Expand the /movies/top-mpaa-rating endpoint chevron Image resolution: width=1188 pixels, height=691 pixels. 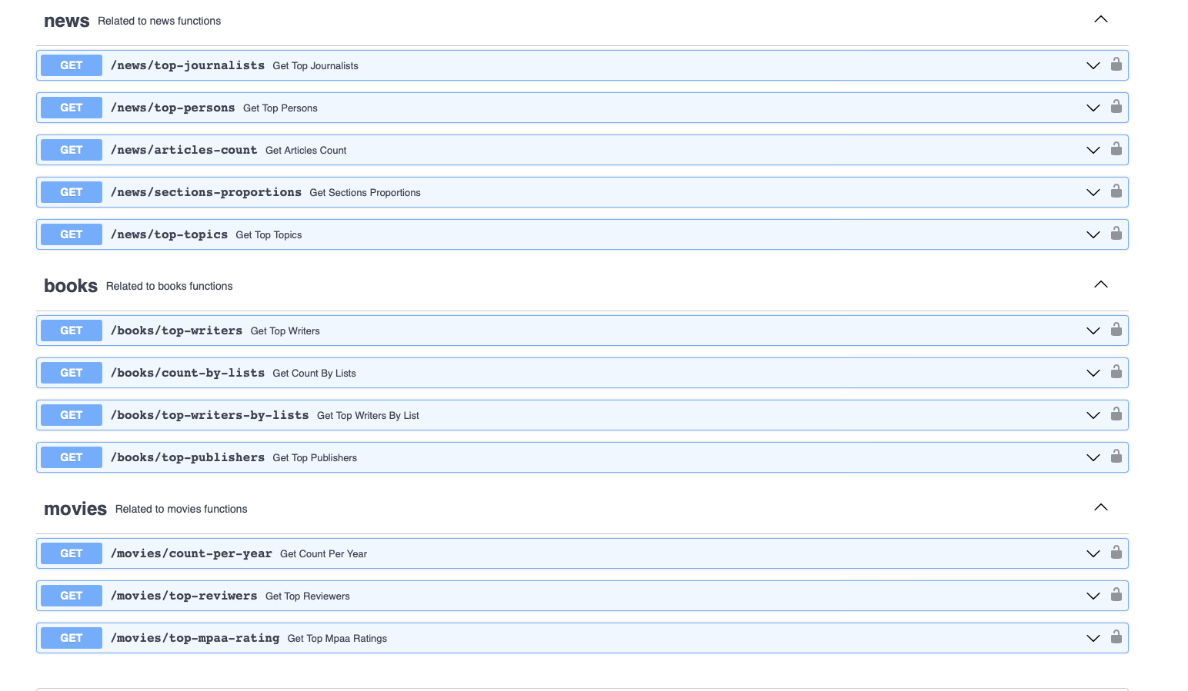pyautogui.click(x=1093, y=638)
